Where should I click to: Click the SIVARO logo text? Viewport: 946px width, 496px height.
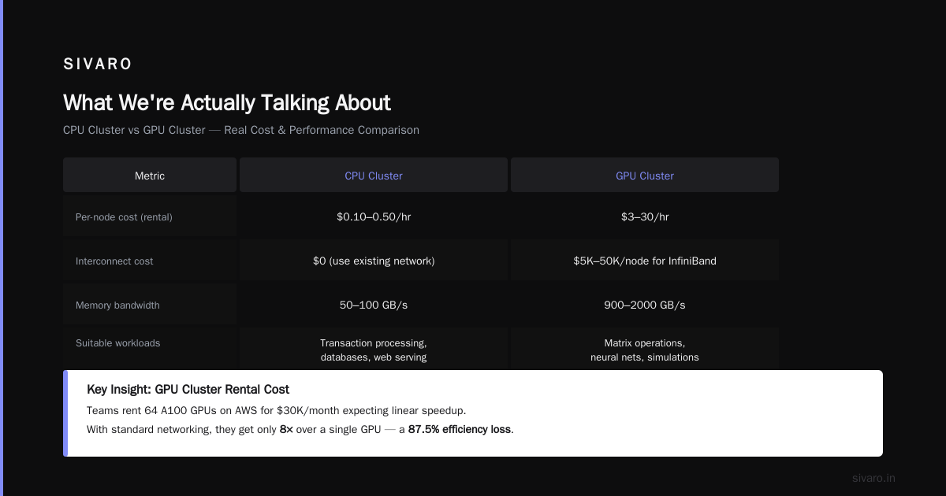pyautogui.click(x=98, y=65)
